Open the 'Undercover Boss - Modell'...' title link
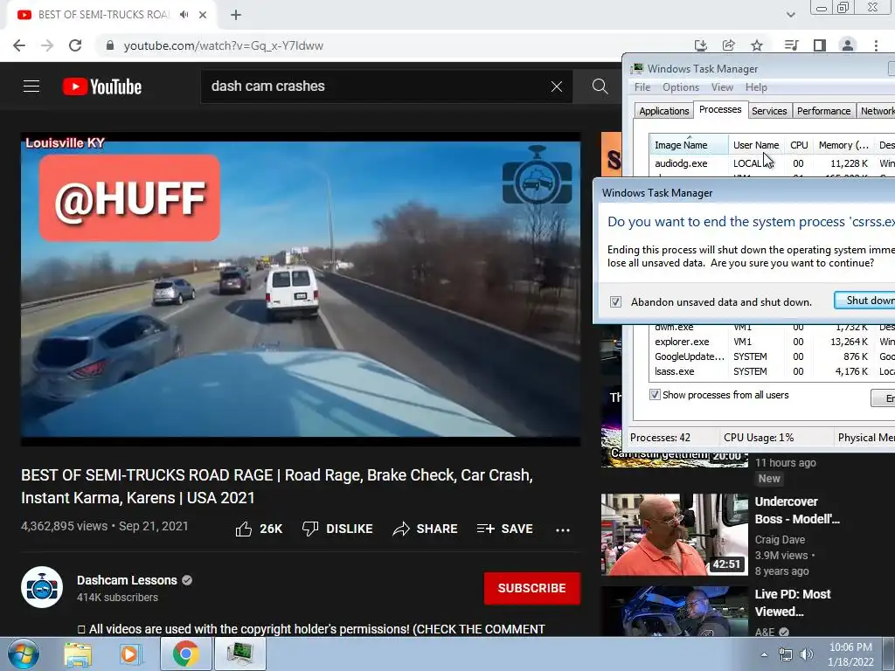 (x=797, y=510)
